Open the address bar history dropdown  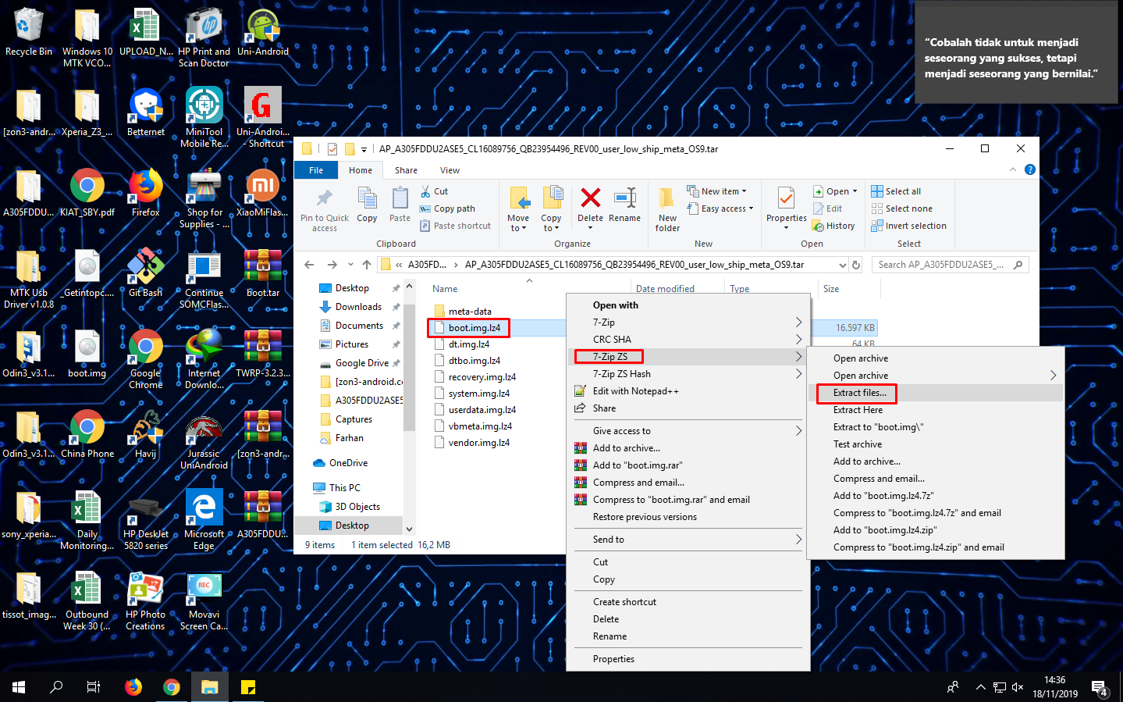pos(842,265)
